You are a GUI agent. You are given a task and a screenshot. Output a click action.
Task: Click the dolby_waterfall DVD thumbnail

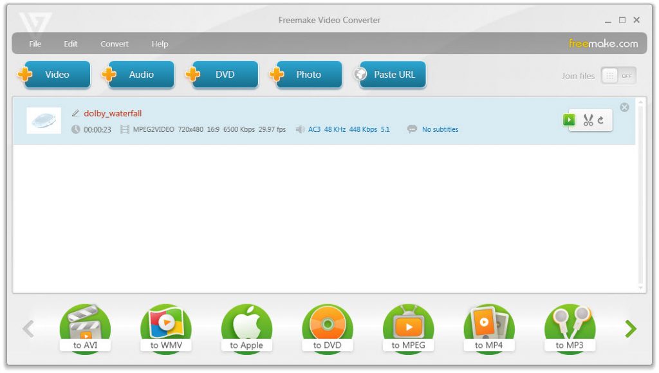point(44,120)
